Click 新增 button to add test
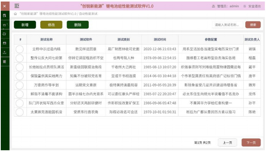The image size is (266, 151). [25, 25]
